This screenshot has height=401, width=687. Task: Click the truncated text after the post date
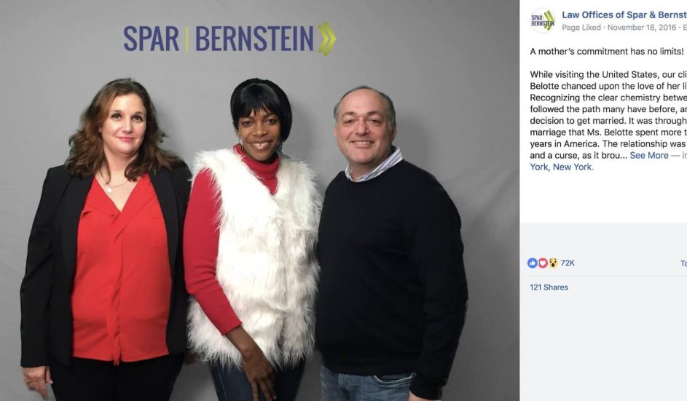(684, 27)
